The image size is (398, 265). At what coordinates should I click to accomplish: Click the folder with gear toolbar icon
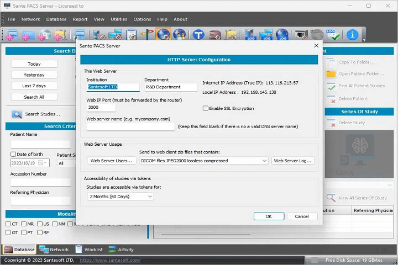tap(231, 35)
